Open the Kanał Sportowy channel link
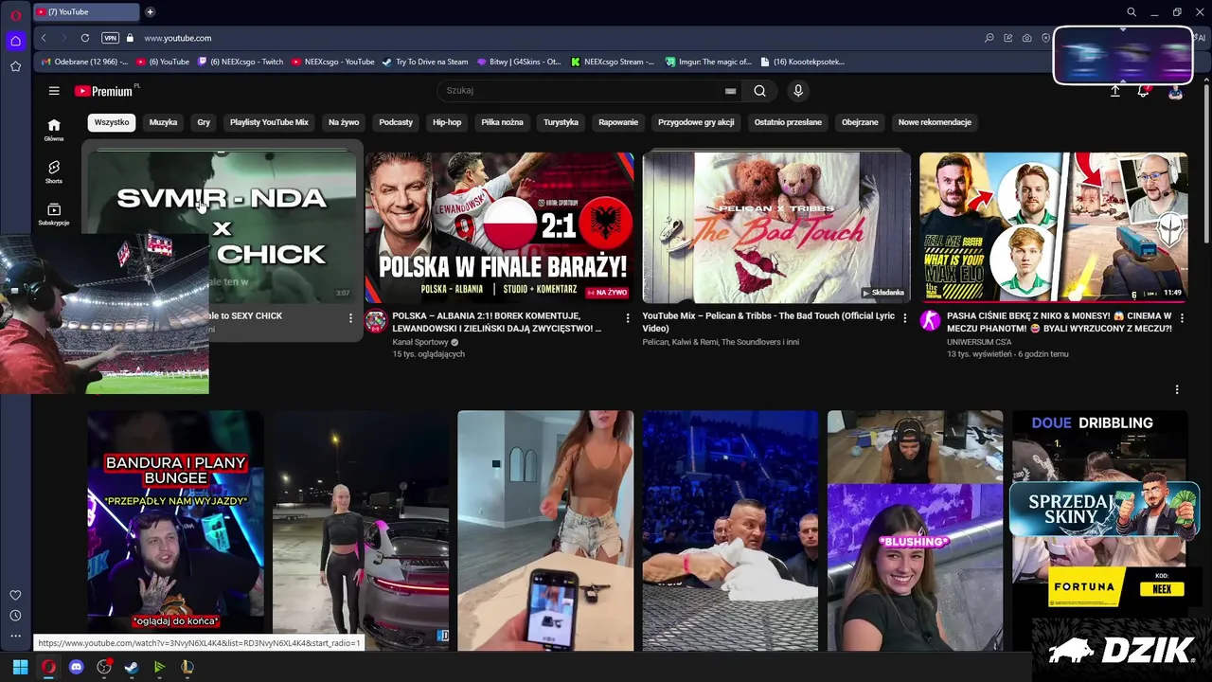 pos(420,342)
